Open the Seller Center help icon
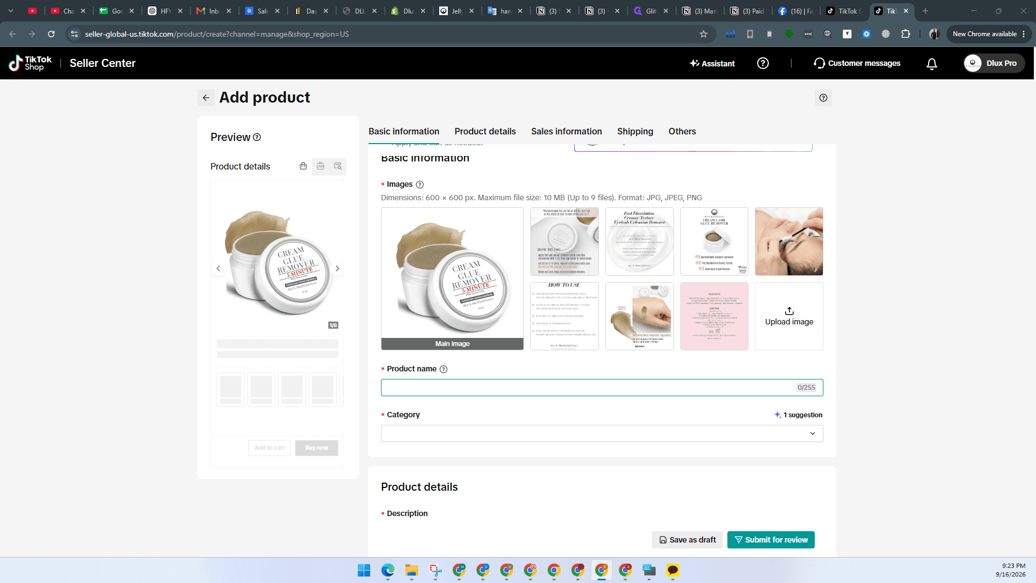Image resolution: width=1036 pixels, height=583 pixels. [762, 63]
